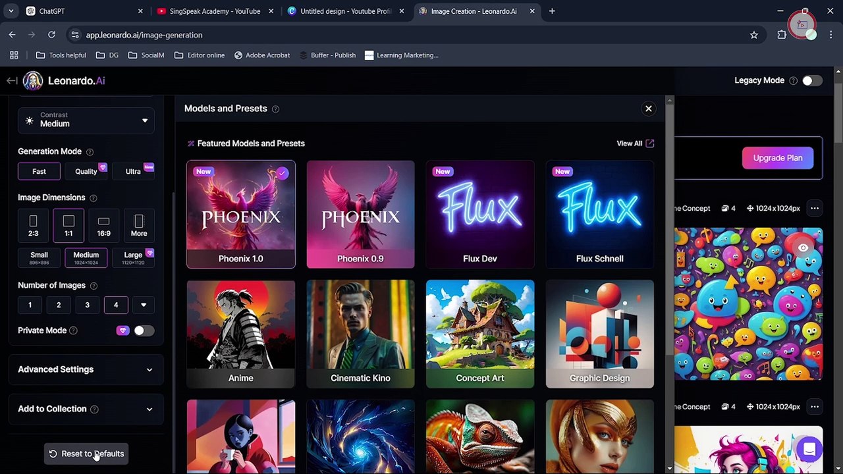View site information for leonardo.ai
Screen dimensions: 843x474
click(x=75, y=35)
